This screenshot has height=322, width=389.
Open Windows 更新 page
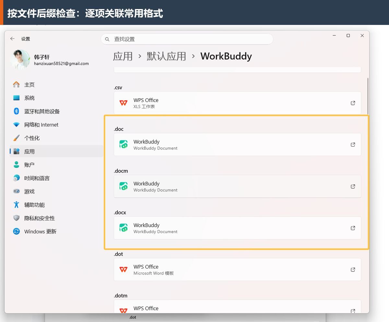coord(56,231)
